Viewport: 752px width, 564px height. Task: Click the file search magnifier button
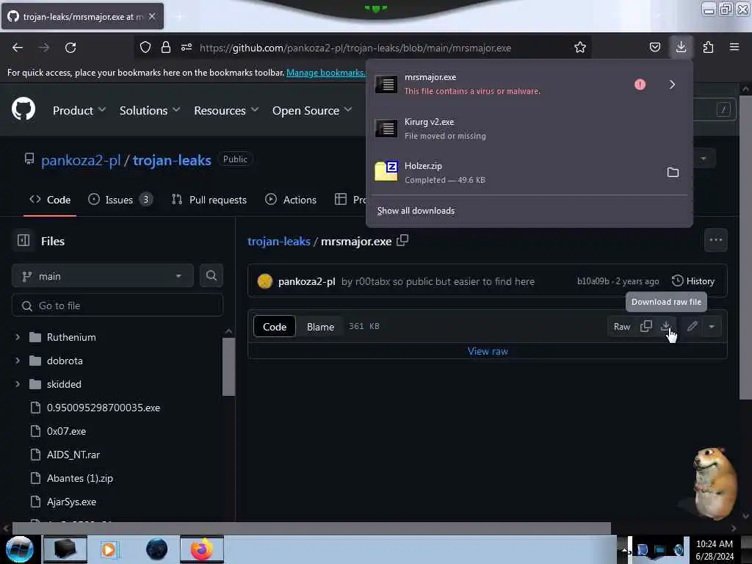211,275
